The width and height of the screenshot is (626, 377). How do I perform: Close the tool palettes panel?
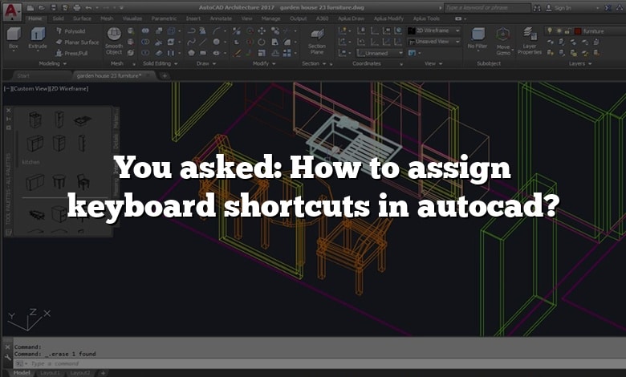click(8, 110)
